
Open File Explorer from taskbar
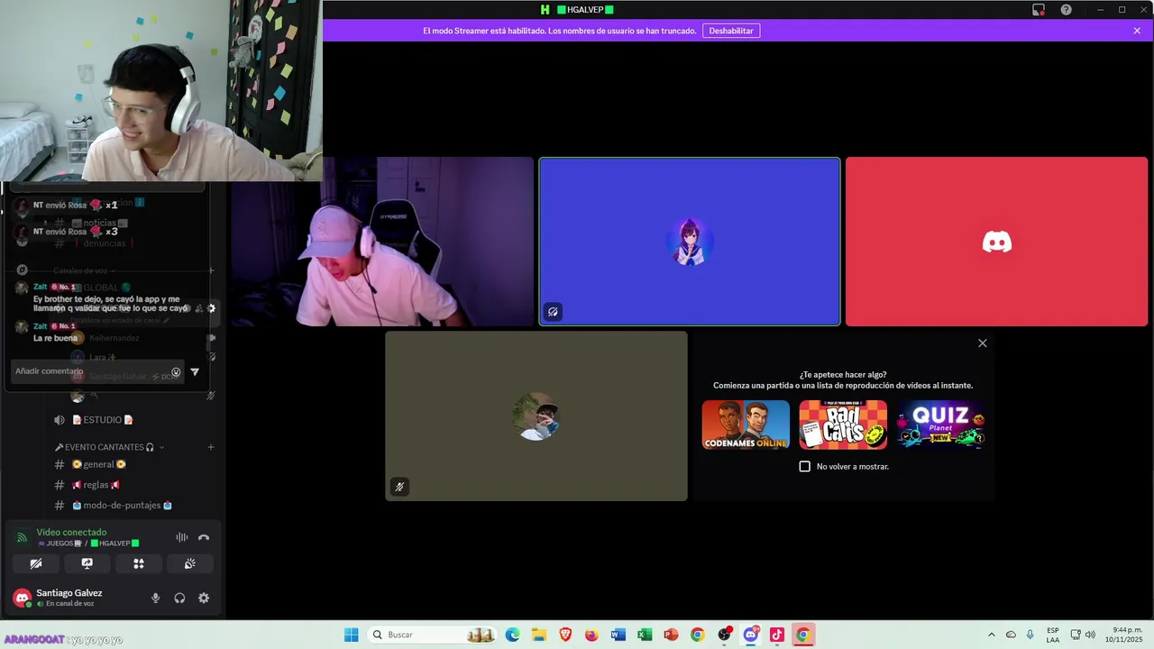539,635
